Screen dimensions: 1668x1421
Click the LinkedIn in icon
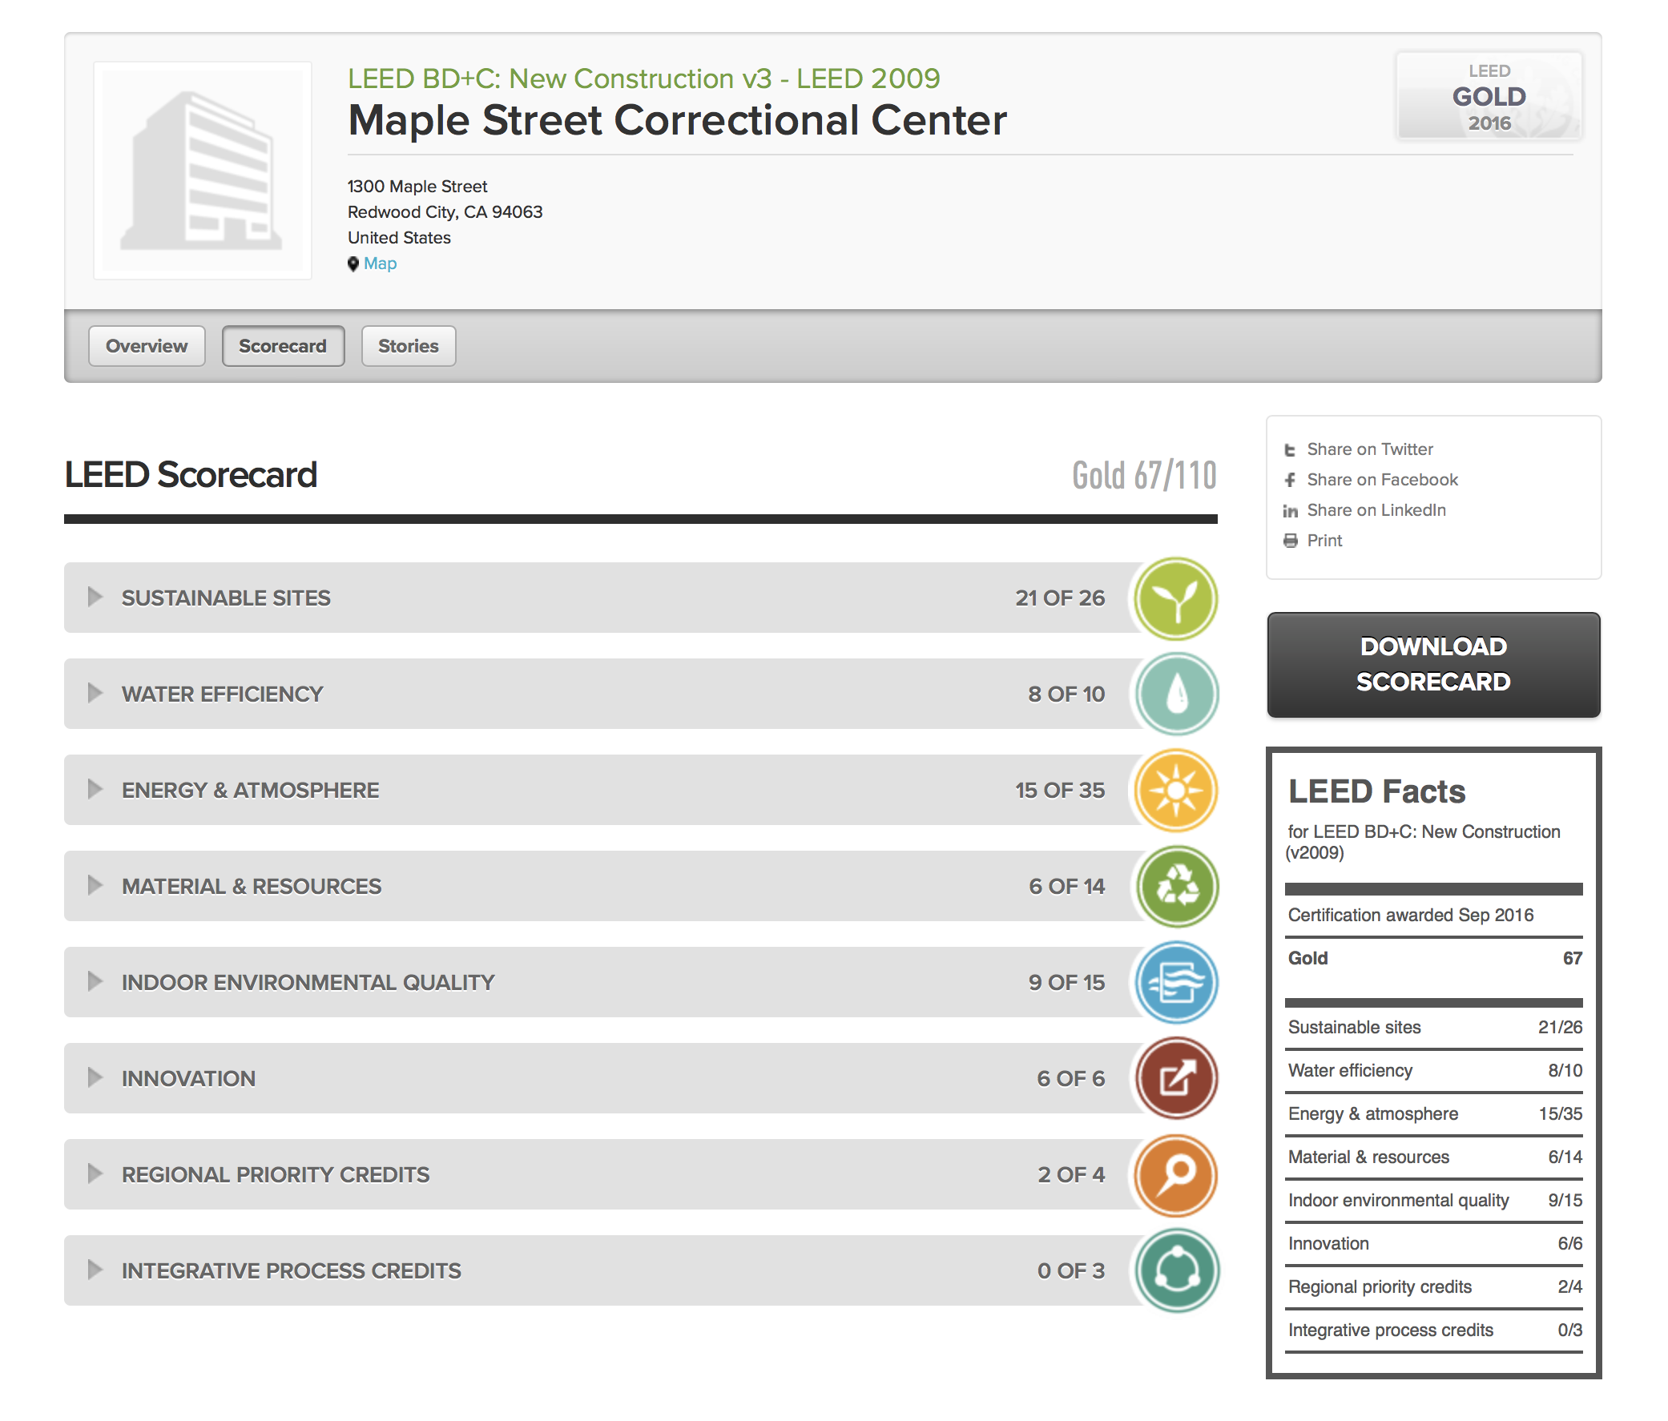[x=1290, y=511]
